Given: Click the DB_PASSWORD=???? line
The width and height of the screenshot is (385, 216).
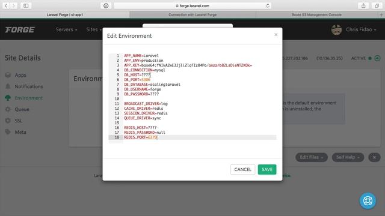Looking at the screenshot, I should point(141,94).
